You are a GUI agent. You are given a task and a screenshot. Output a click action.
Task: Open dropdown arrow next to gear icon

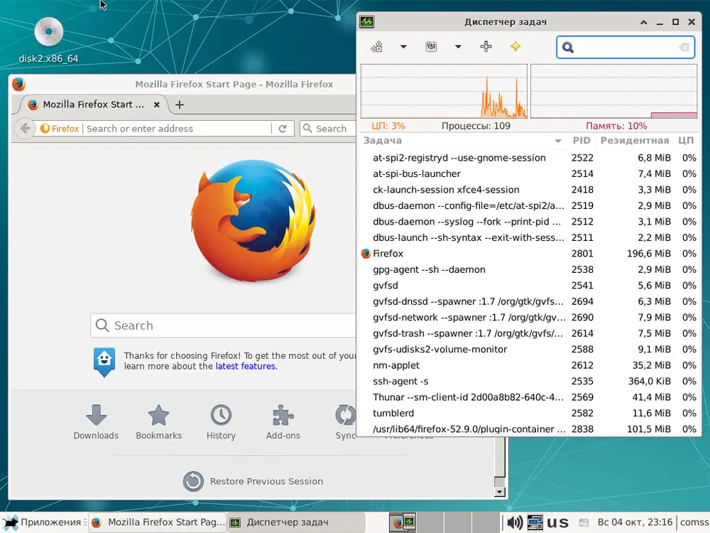click(x=403, y=47)
